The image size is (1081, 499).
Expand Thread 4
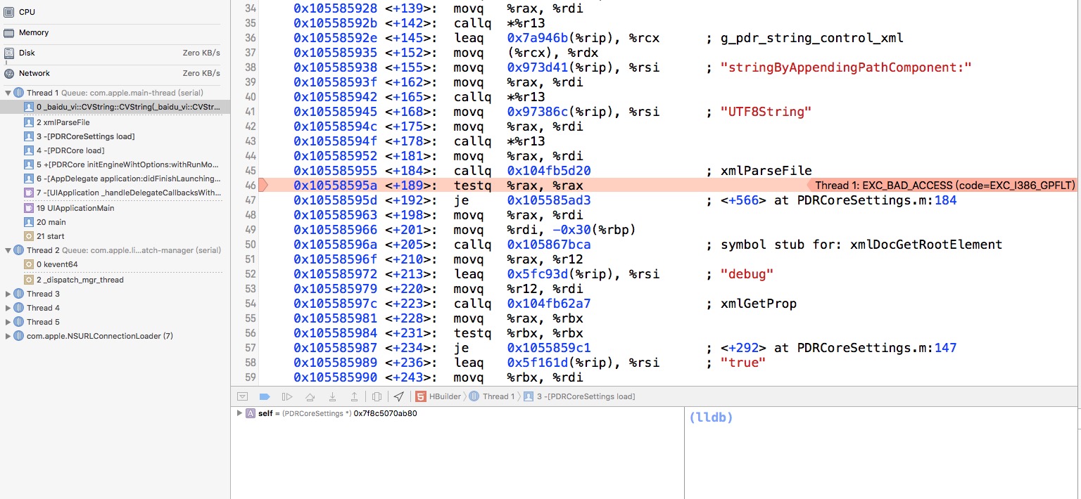8,308
